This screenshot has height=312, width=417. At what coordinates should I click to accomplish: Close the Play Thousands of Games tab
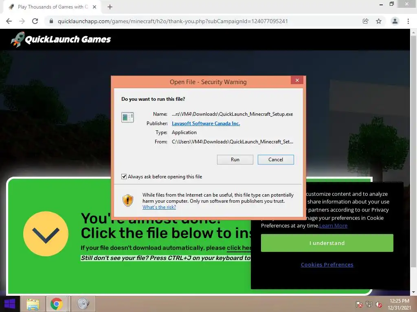[x=94, y=7]
